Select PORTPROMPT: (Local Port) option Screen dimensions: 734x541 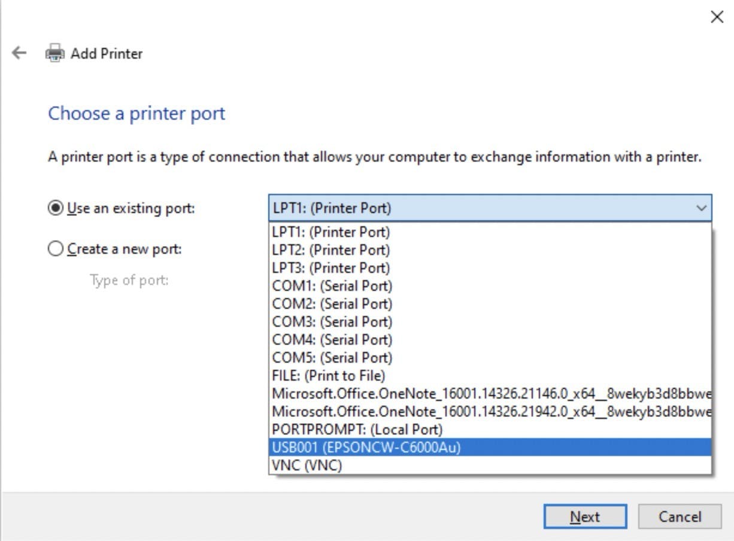click(x=357, y=429)
